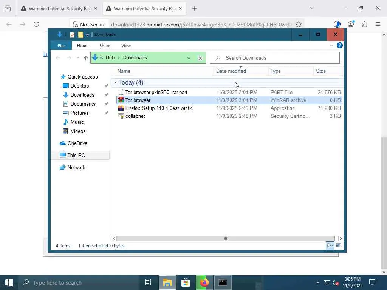
Task: Open Firefox list all tabs dropdown
Action: pos(312,8)
